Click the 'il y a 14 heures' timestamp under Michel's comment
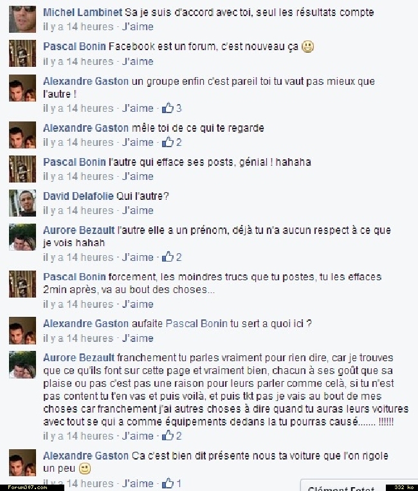418x491 pixels. (78, 26)
